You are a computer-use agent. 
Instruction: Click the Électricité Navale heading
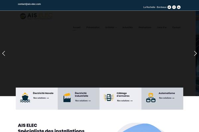(x=43, y=93)
